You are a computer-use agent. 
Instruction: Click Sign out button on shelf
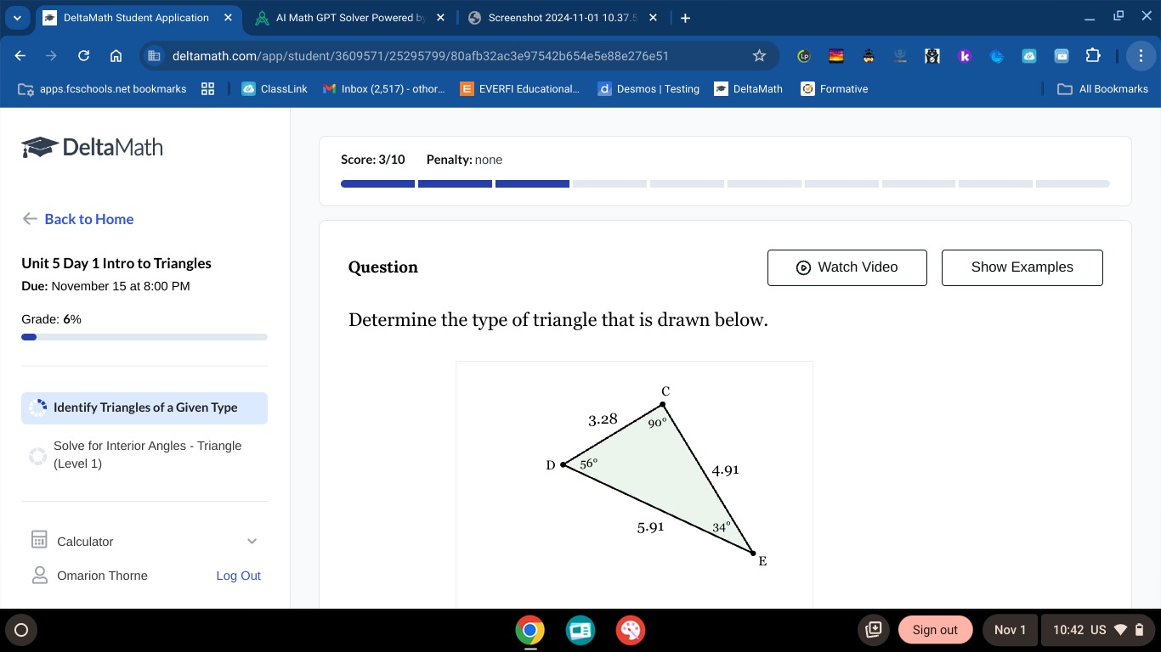pyautogui.click(x=935, y=630)
